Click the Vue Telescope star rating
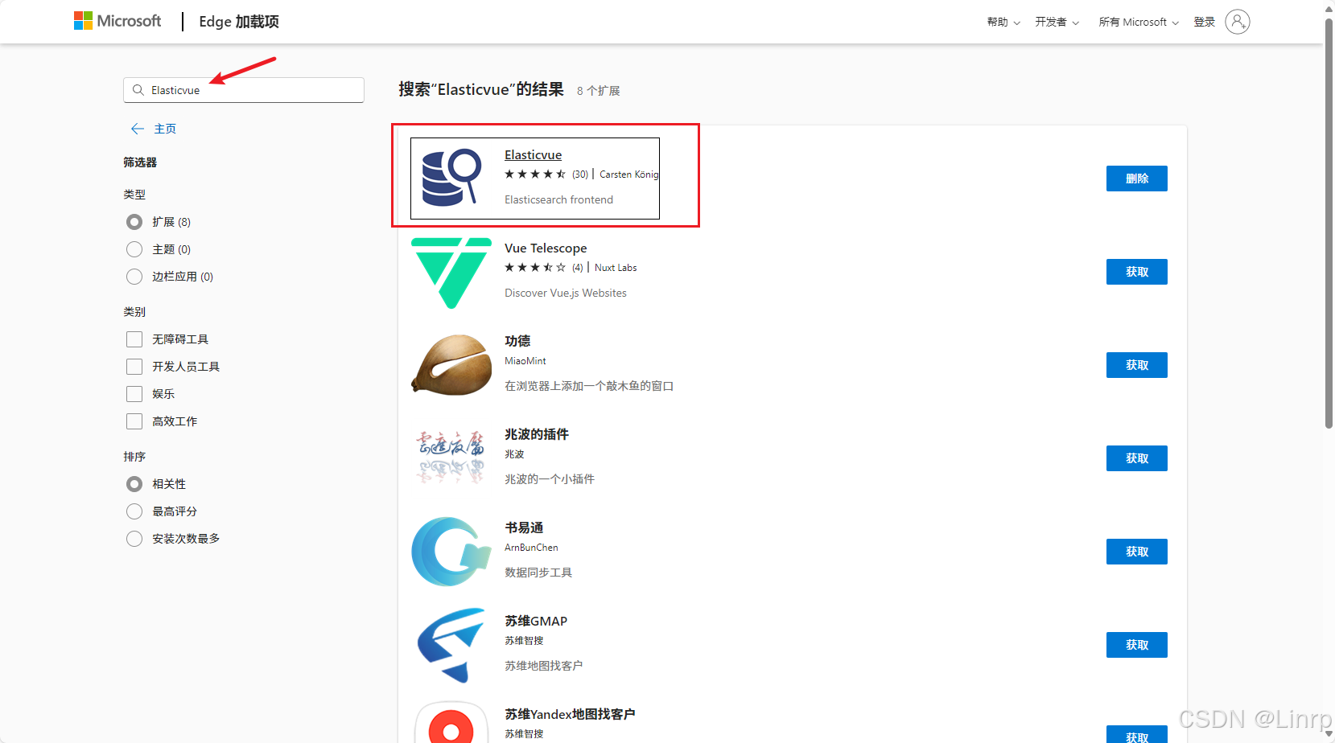 pyautogui.click(x=535, y=268)
